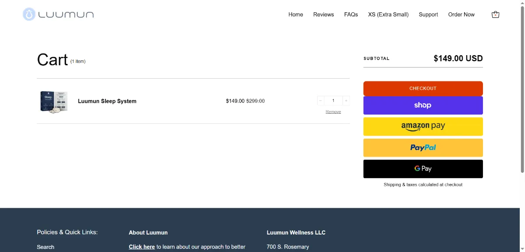525x252 pixels.
Task: Click the quantity input field
Action: pyautogui.click(x=333, y=101)
